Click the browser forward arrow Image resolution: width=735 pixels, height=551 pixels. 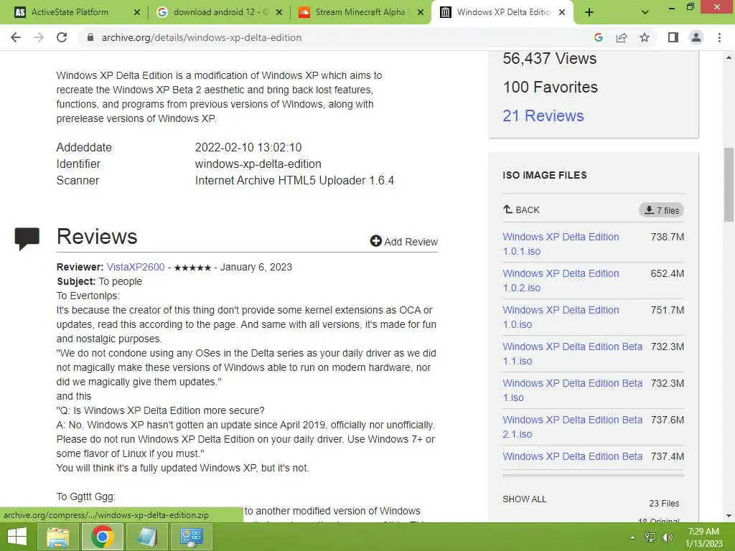tap(39, 37)
